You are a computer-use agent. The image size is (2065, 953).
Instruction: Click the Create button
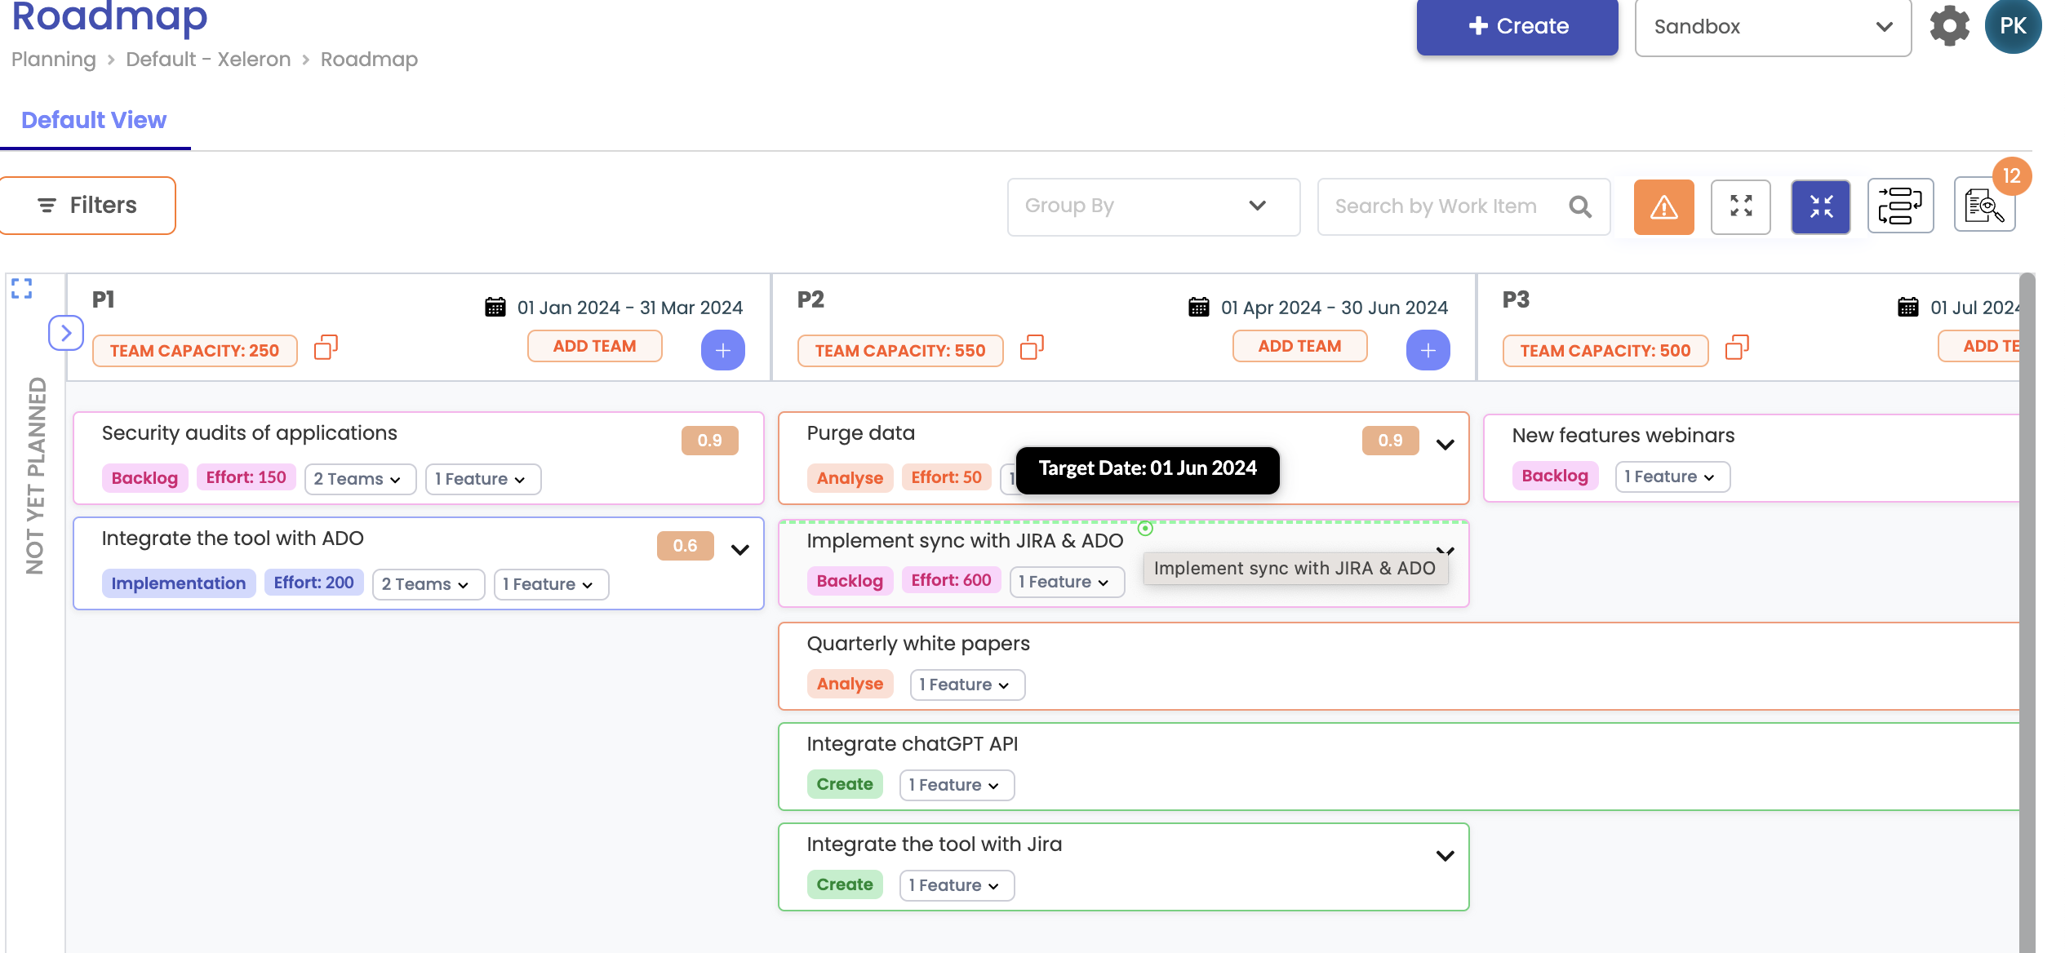(x=1517, y=26)
